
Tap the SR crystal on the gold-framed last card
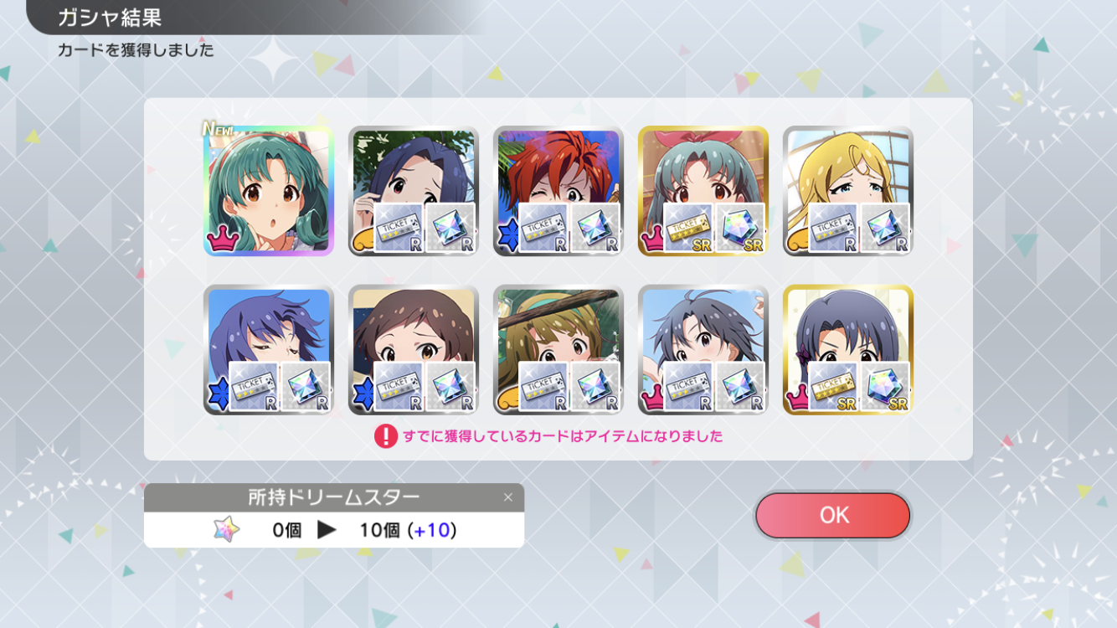tap(886, 387)
